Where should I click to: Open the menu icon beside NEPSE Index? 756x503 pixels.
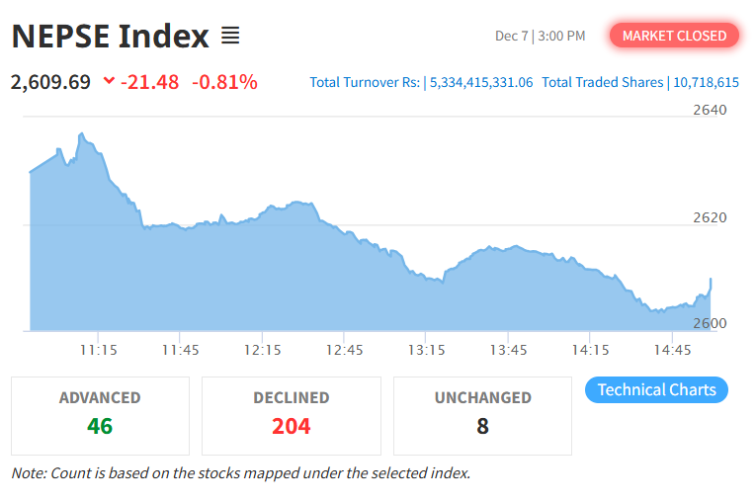tap(230, 37)
